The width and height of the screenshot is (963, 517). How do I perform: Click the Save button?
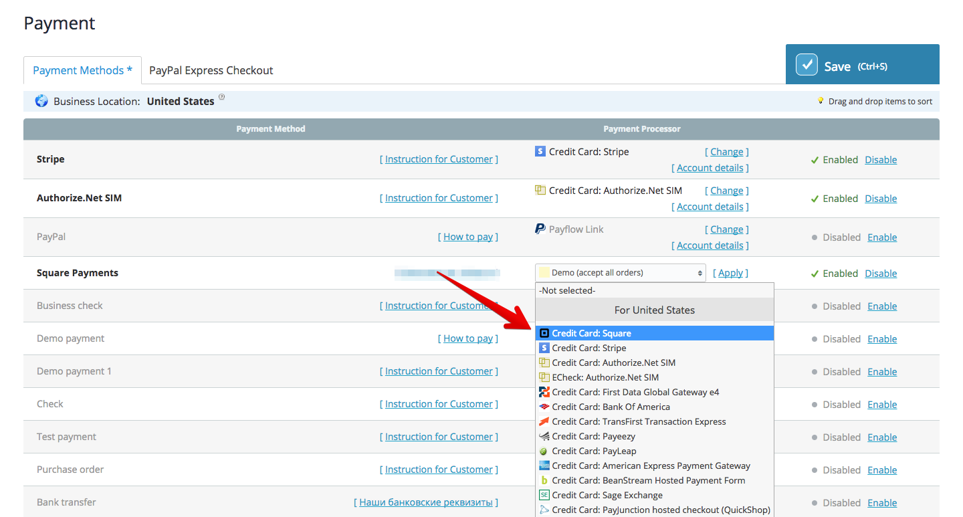coord(862,64)
